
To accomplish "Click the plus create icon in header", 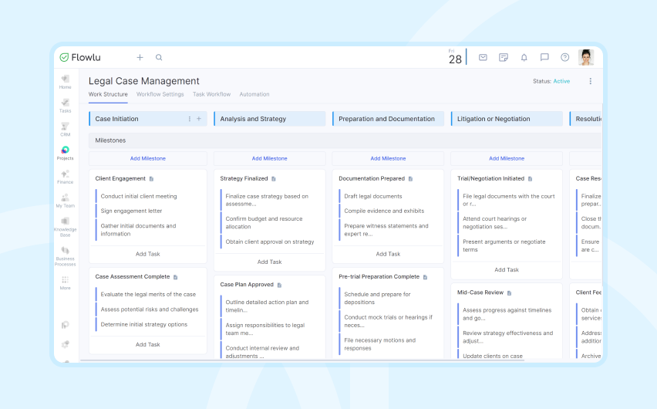I will 140,57.
